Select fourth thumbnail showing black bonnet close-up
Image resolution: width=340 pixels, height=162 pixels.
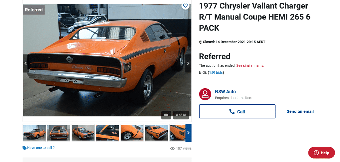[x=108, y=133]
